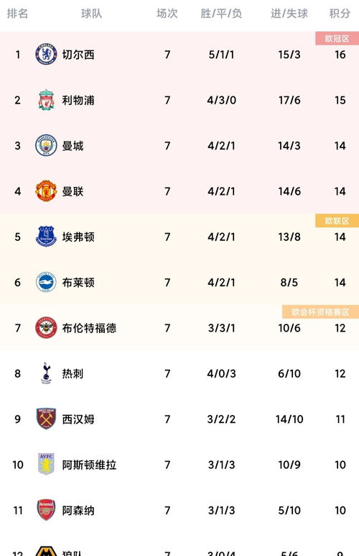Open the Manchester United badge
Screen dimensions: 359x556
(x=46, y=191)
